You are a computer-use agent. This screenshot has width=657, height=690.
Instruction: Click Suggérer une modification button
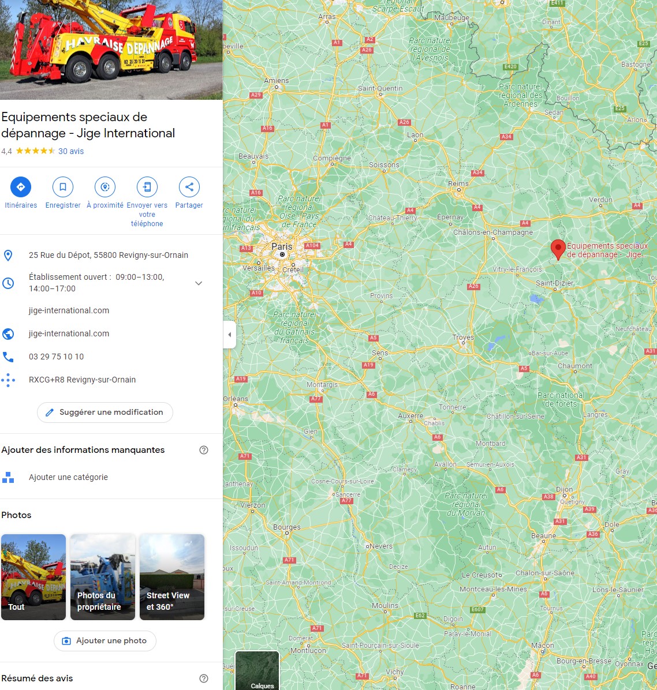(105, 412)
